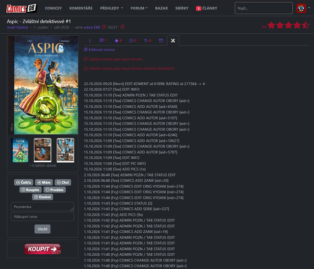Select log entry COMICS ADD AUTOR aid=6560

coord(131,107)
